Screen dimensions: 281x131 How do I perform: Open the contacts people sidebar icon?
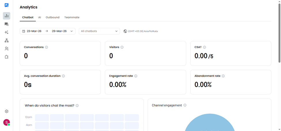tap(7, 49)
